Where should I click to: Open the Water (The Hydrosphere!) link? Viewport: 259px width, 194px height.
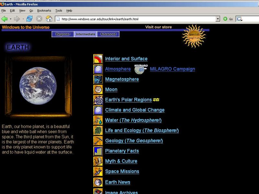tap(133, 120)
